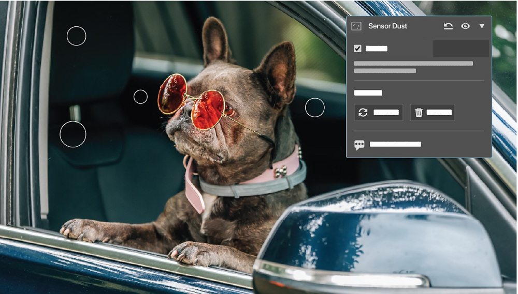The width and height of the screenshot is (518, 294).
Task: Click the label beside the checked checkbox
Action: 377,49
